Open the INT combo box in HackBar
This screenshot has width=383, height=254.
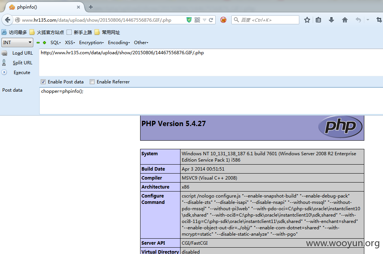coord(17,43)
